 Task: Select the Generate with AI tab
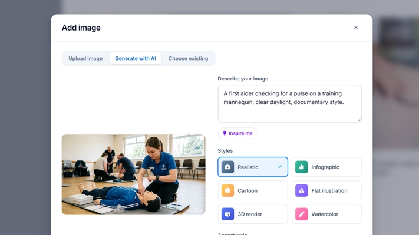point(136,58)
